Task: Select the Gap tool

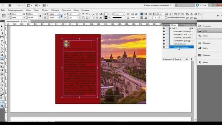Action: coord(2,37)
